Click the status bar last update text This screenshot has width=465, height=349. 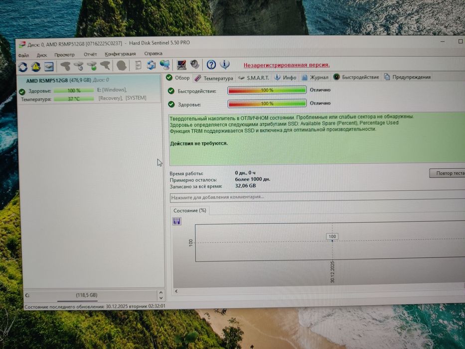coord(95,306)
